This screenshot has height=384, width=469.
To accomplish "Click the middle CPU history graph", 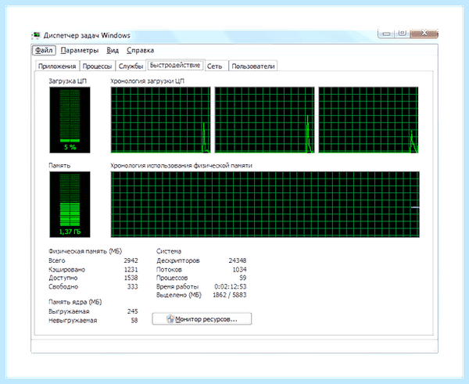I will [x=264, y=120].
